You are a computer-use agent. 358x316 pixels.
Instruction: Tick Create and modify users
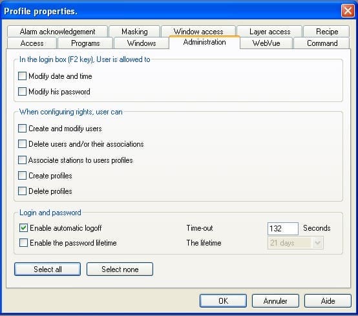pos(22,129)
